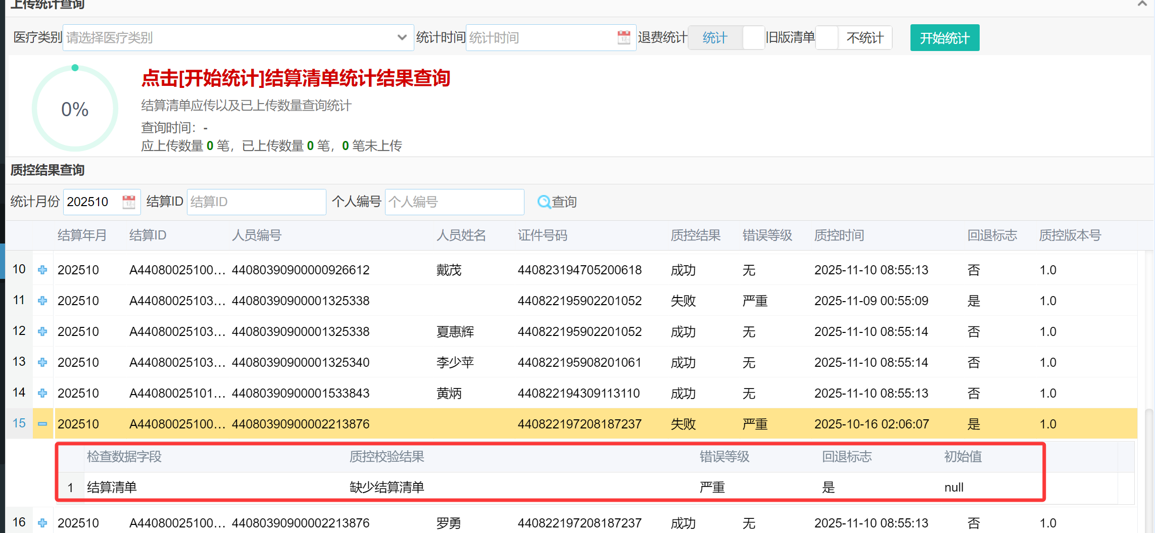Click plus icon on row 12
The height and width of the screenshot is (533, 1155).
coord(42,331)
